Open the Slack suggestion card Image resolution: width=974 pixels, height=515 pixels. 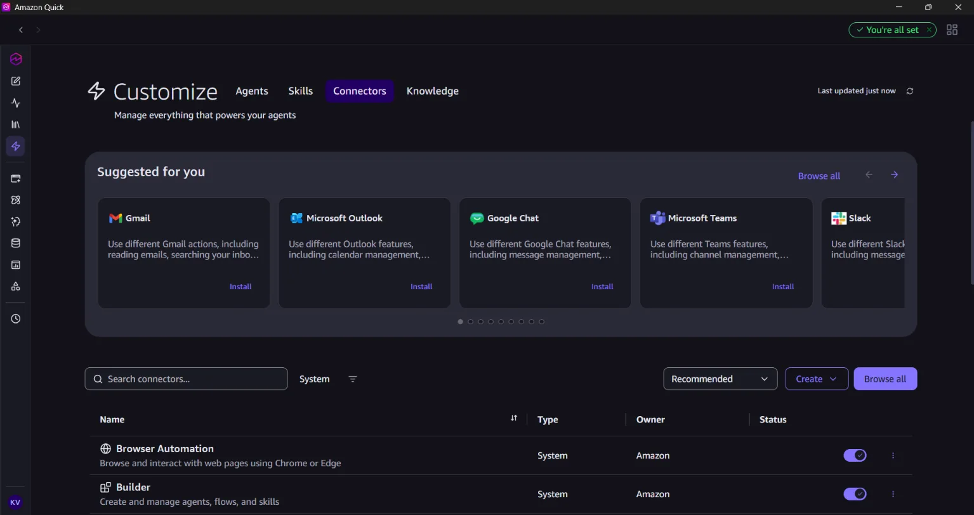[863, 253]
